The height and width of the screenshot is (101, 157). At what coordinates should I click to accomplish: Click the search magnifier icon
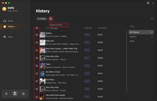152,19
